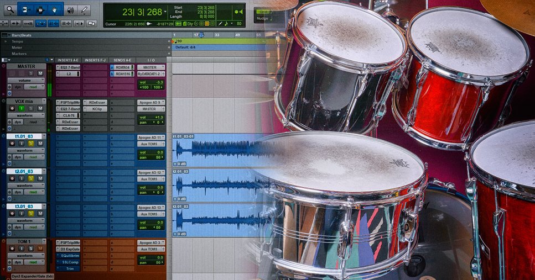Select the Zoomer magnifying glass tool

pyautogui.click(x=9, y=9)
